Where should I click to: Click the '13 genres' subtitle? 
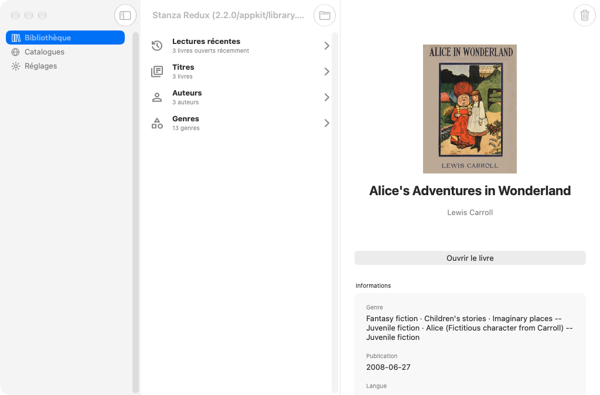point(186,128)
